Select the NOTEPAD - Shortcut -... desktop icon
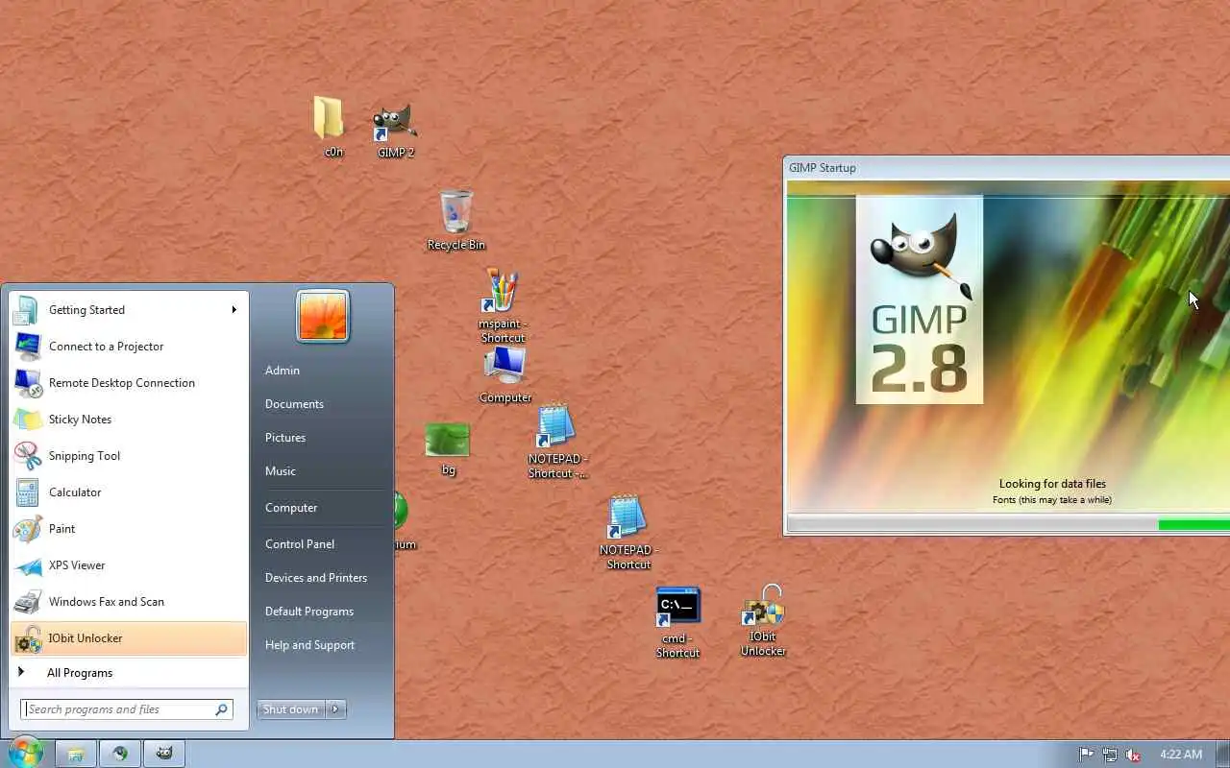This screenshot has height=768, width=1230. point(557,442)
